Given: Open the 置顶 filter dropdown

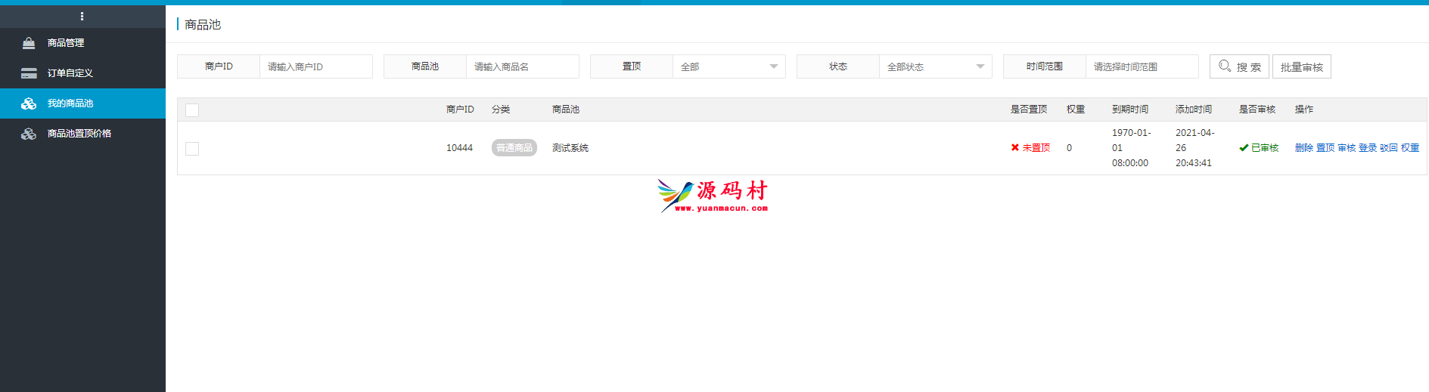Looking at the screenshot, I should (728, 66).
